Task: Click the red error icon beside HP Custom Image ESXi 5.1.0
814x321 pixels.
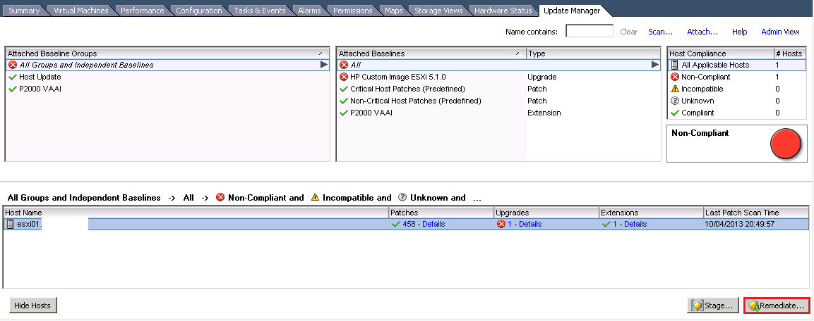Action: tap(344, 77)
